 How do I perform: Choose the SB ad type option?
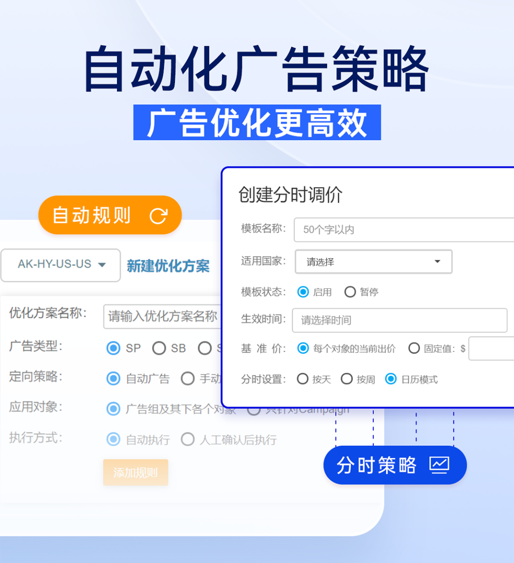coord(158,348)
